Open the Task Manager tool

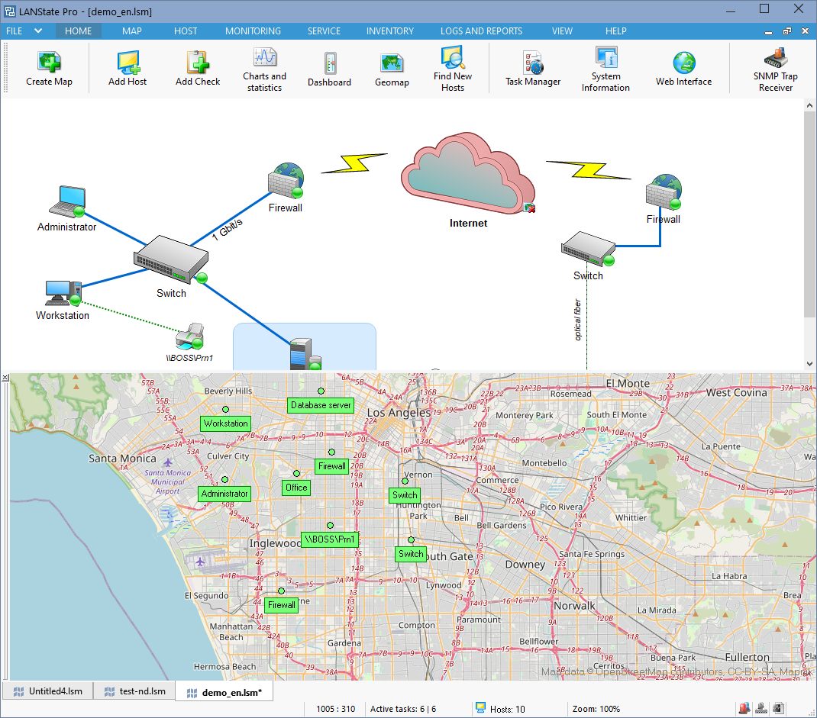point(532,69)
